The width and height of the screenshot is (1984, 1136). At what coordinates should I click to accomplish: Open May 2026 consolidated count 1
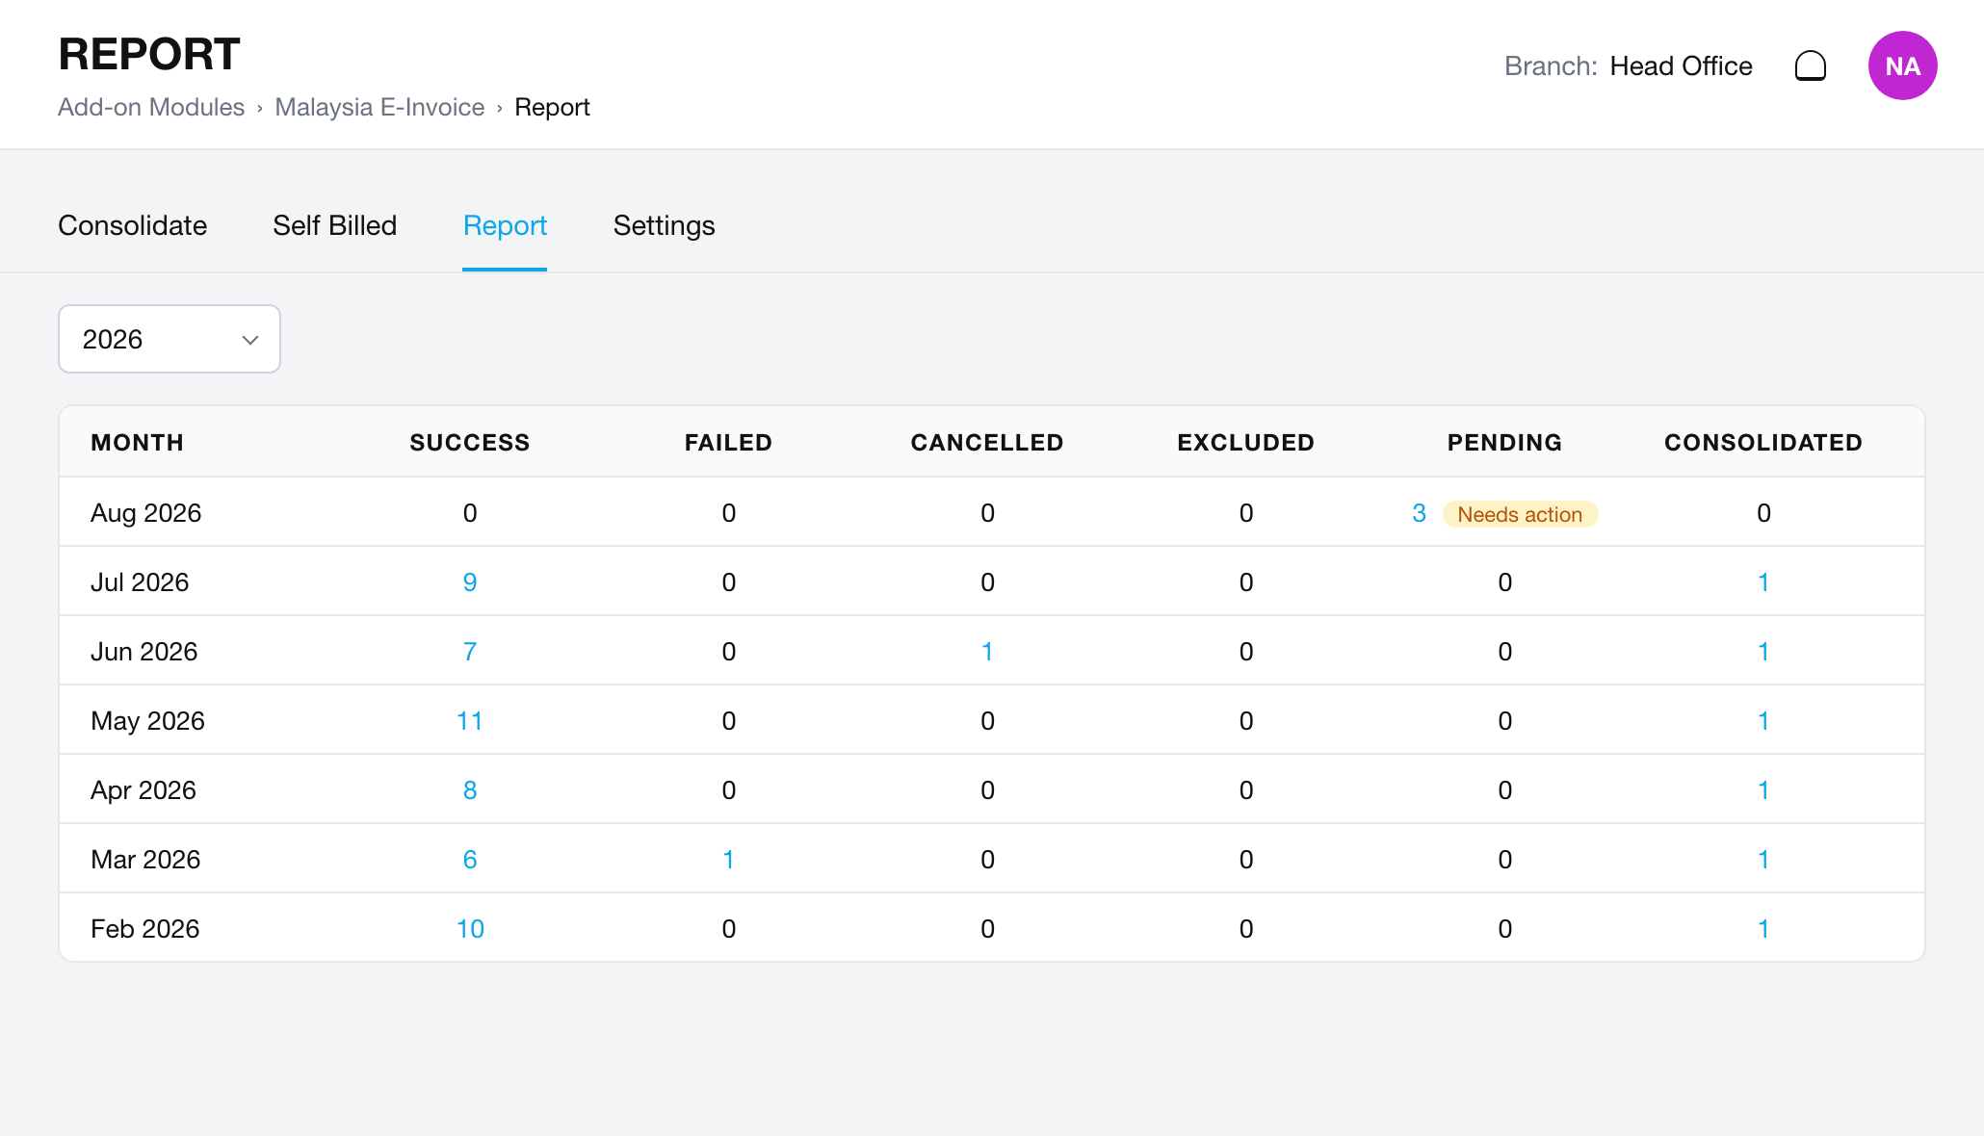1763,721
